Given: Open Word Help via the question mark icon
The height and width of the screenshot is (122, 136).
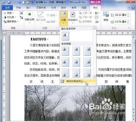Looking at the screenshot, I should click(133, 8).
